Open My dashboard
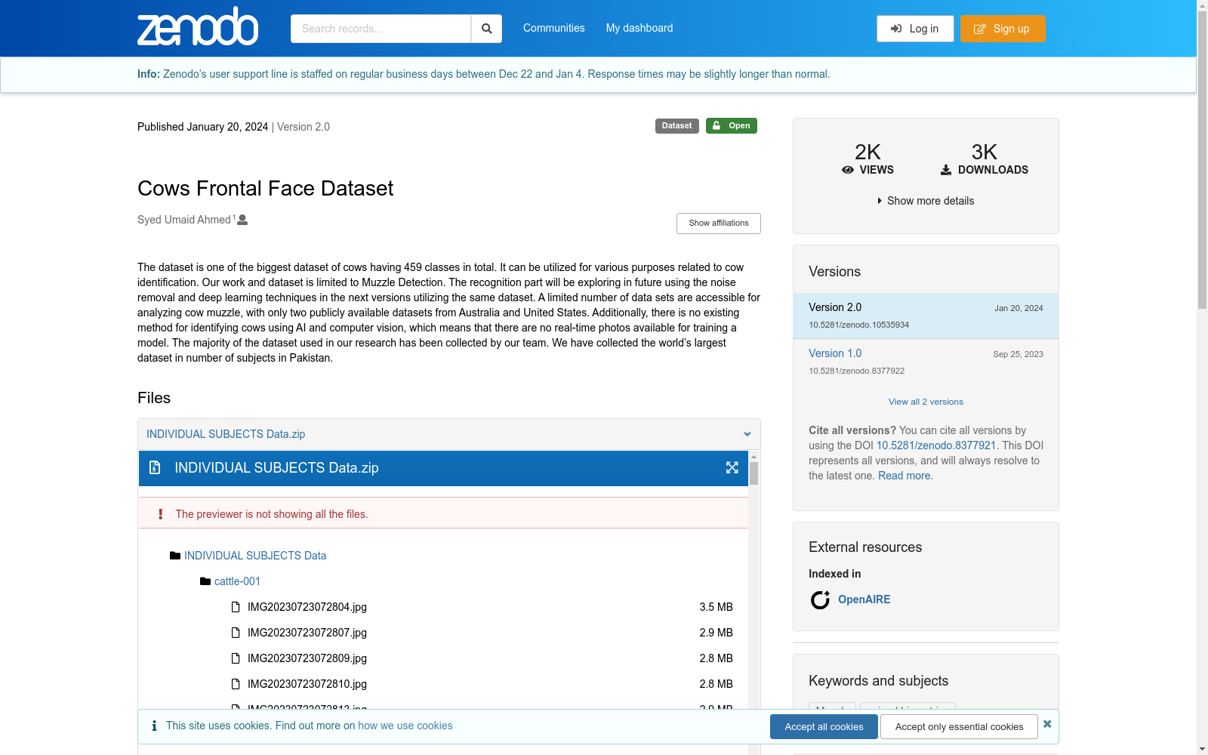The image size is (1208, 755). (639, 28)
